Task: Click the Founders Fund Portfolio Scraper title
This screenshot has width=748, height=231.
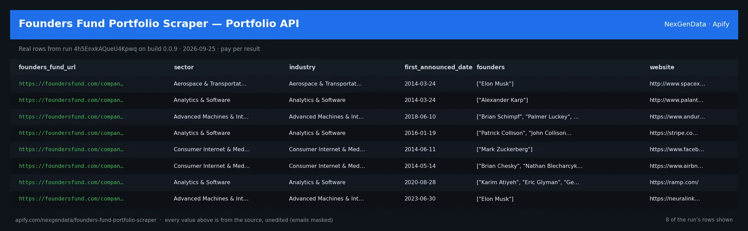Action: pyautogui.click(x=159, y=24)
